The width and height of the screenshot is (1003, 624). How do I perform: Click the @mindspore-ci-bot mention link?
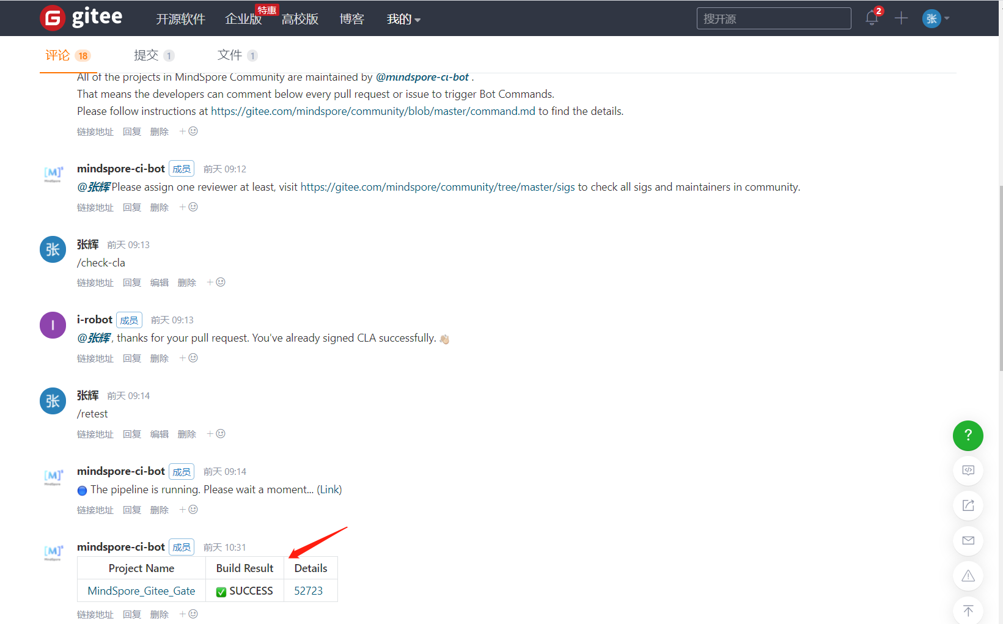coord(422,77)
